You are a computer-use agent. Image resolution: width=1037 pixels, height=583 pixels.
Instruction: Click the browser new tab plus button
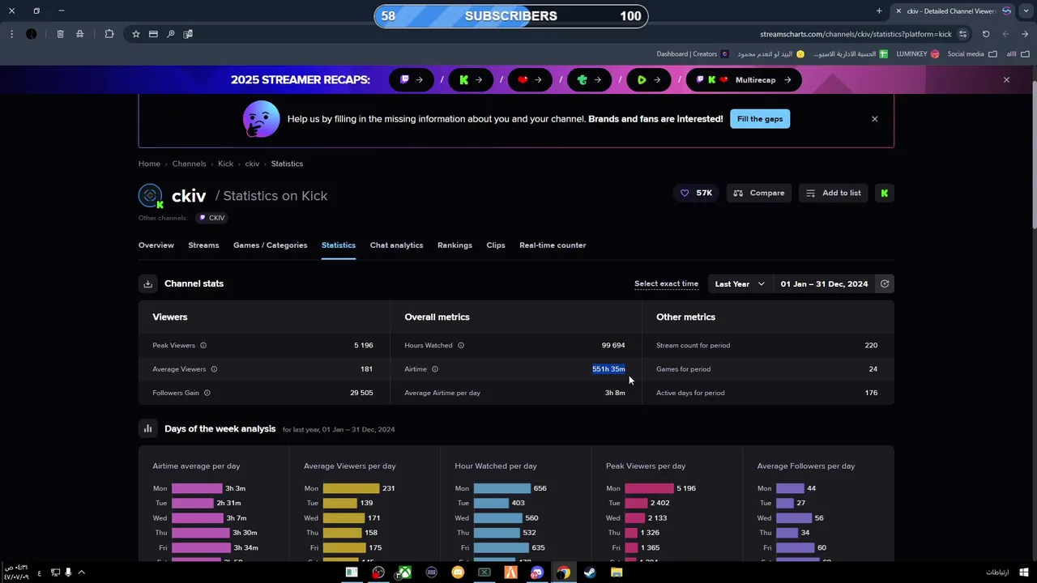pos(879,11)
